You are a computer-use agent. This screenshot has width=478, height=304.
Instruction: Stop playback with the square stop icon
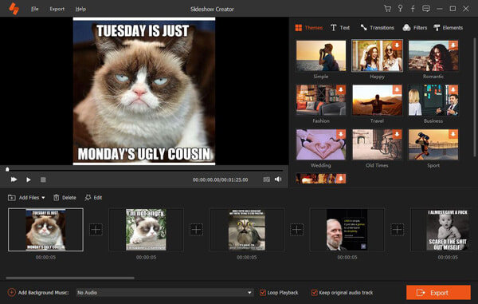point(43,180)
